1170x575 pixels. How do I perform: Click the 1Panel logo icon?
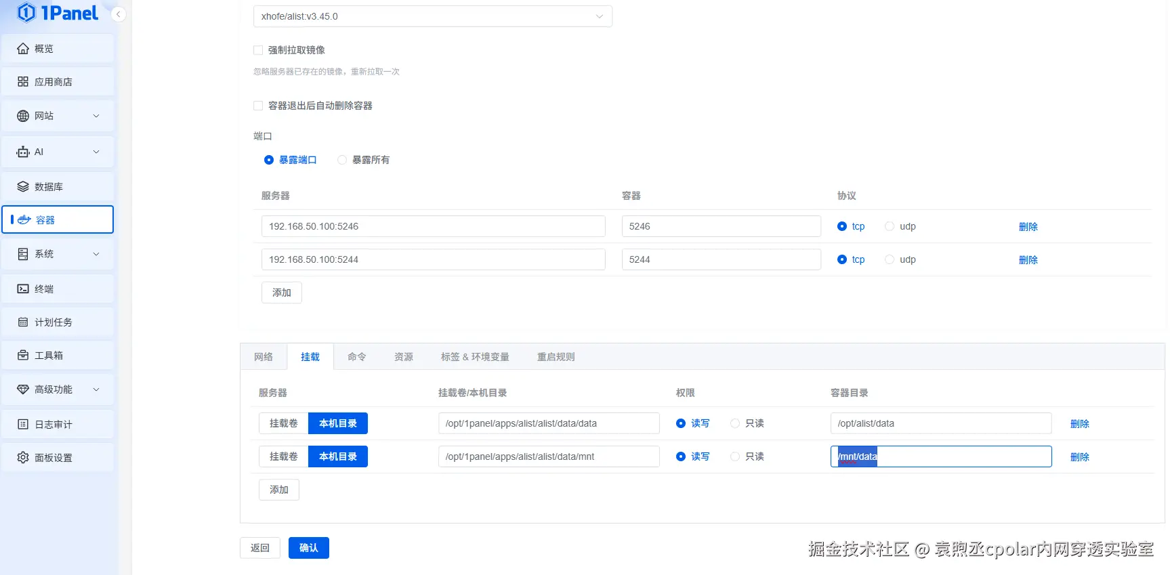(x=26, y=12)
